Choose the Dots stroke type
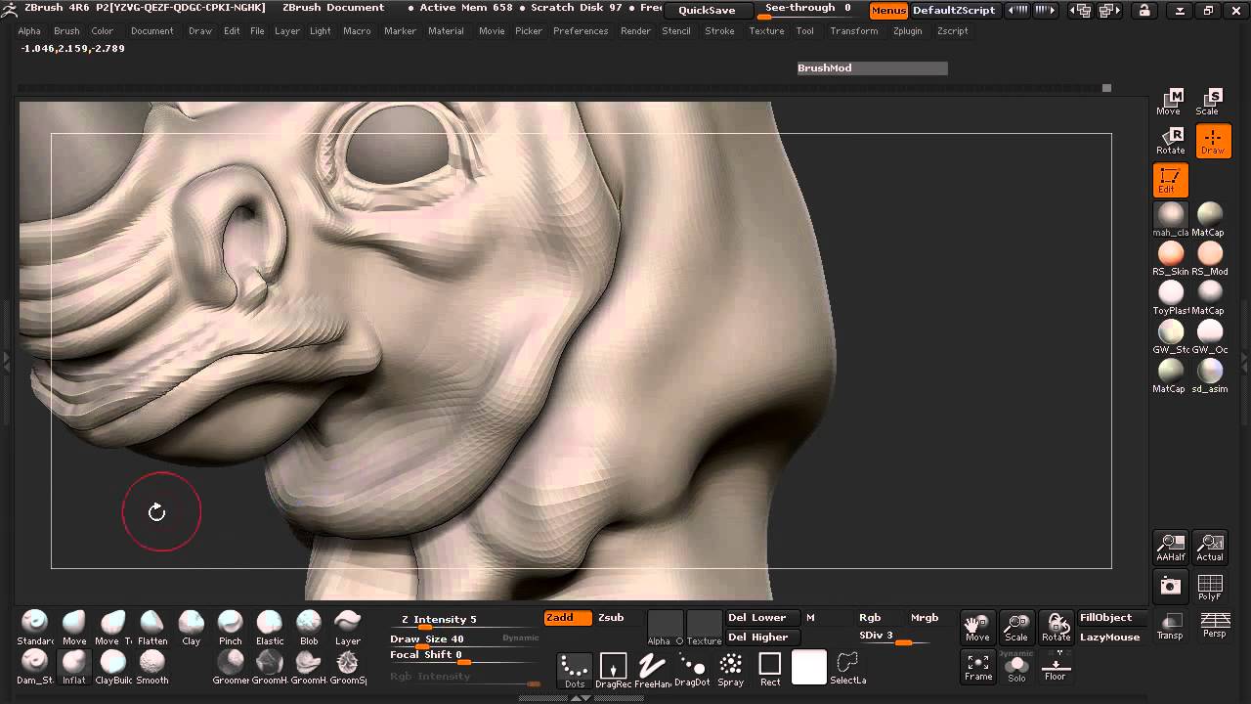 pos(575,670)
